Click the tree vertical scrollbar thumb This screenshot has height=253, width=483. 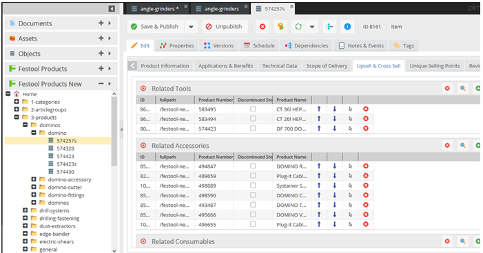click(x=114, y=131)
